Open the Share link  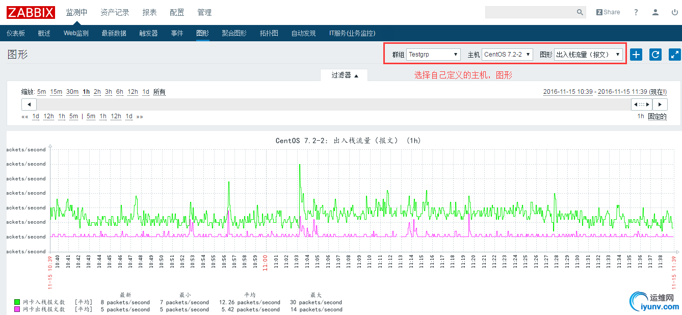coord(608,12)
